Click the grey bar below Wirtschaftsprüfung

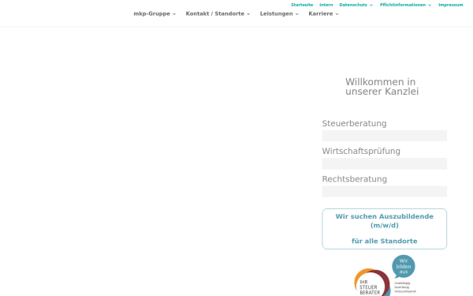click(385, 163)
